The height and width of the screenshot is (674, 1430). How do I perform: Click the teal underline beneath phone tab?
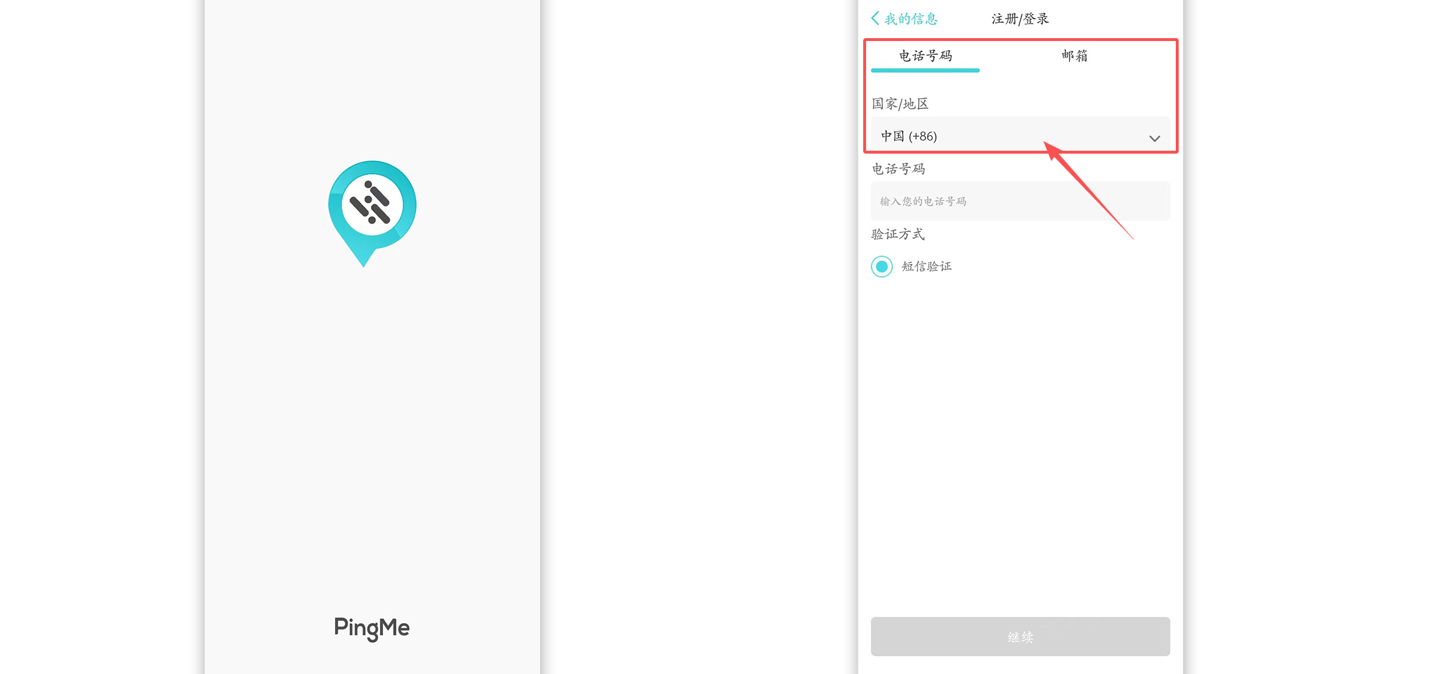coord(925,70)
